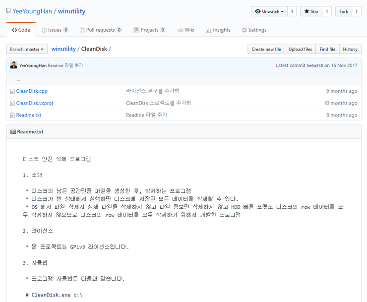The image size is (367, 302).
Task: View the Insights tab
Action: [x=218, y=30]
